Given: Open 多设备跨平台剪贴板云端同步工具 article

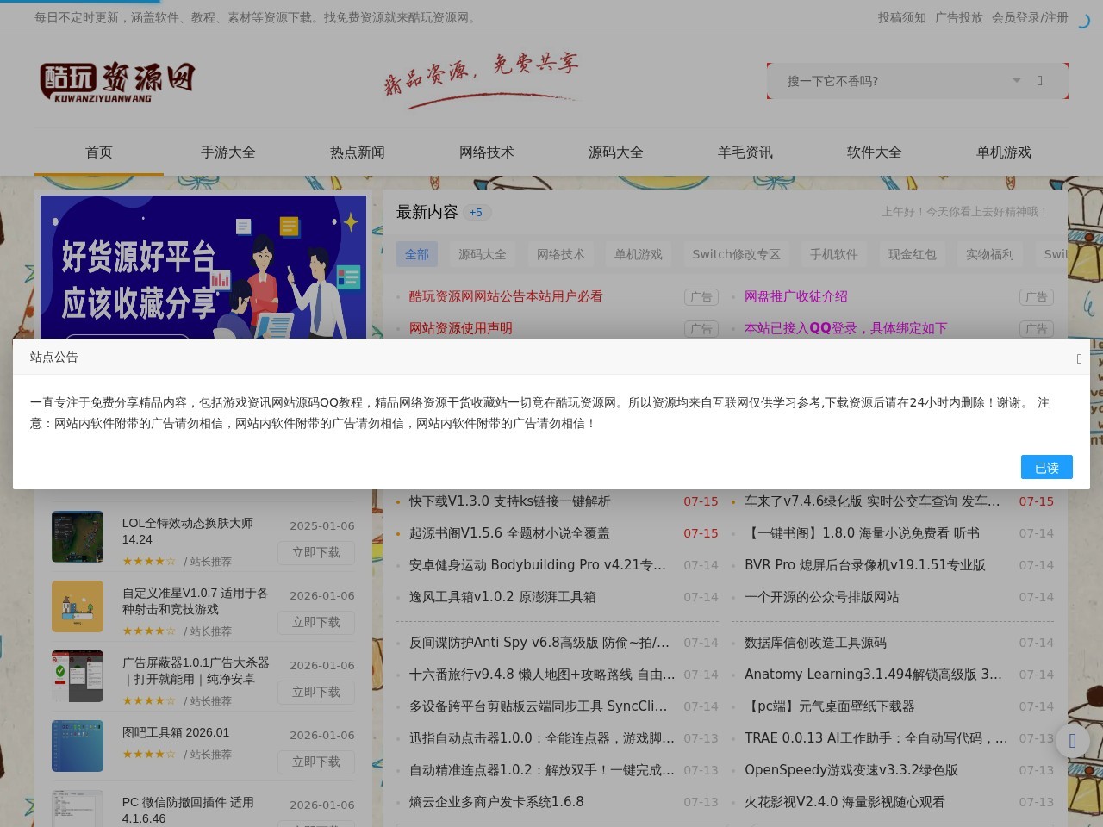Looking at the screenshot, I should pyautogui.click(x=539, y=706).
